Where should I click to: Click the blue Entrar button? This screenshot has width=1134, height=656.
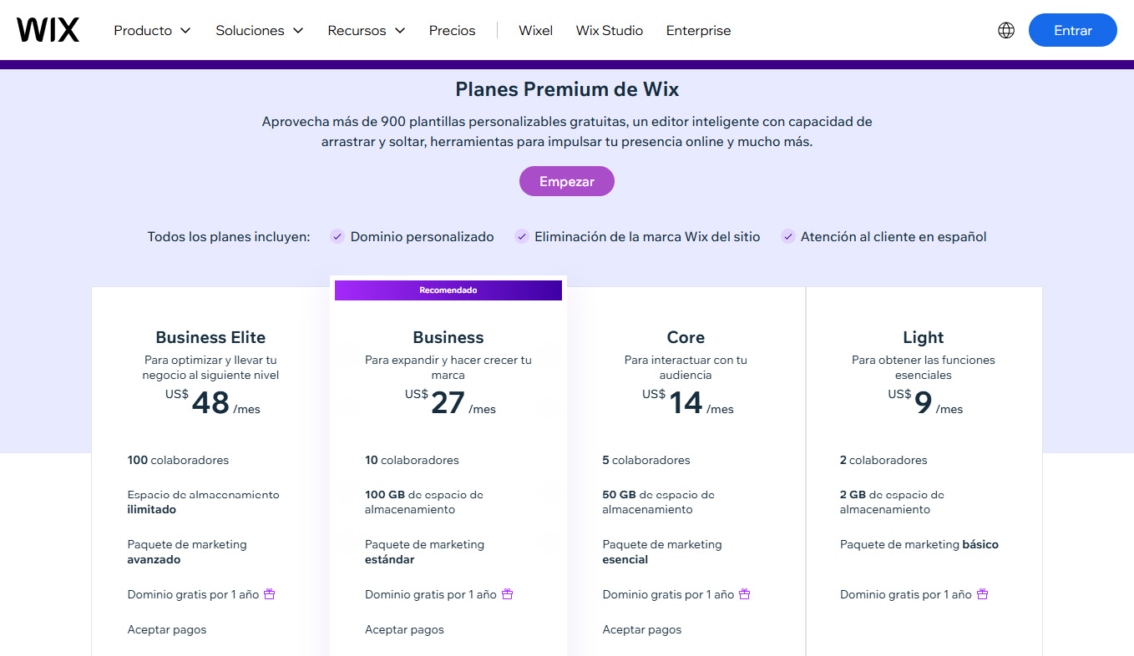pyautogui.click(x=1073, y=30)
